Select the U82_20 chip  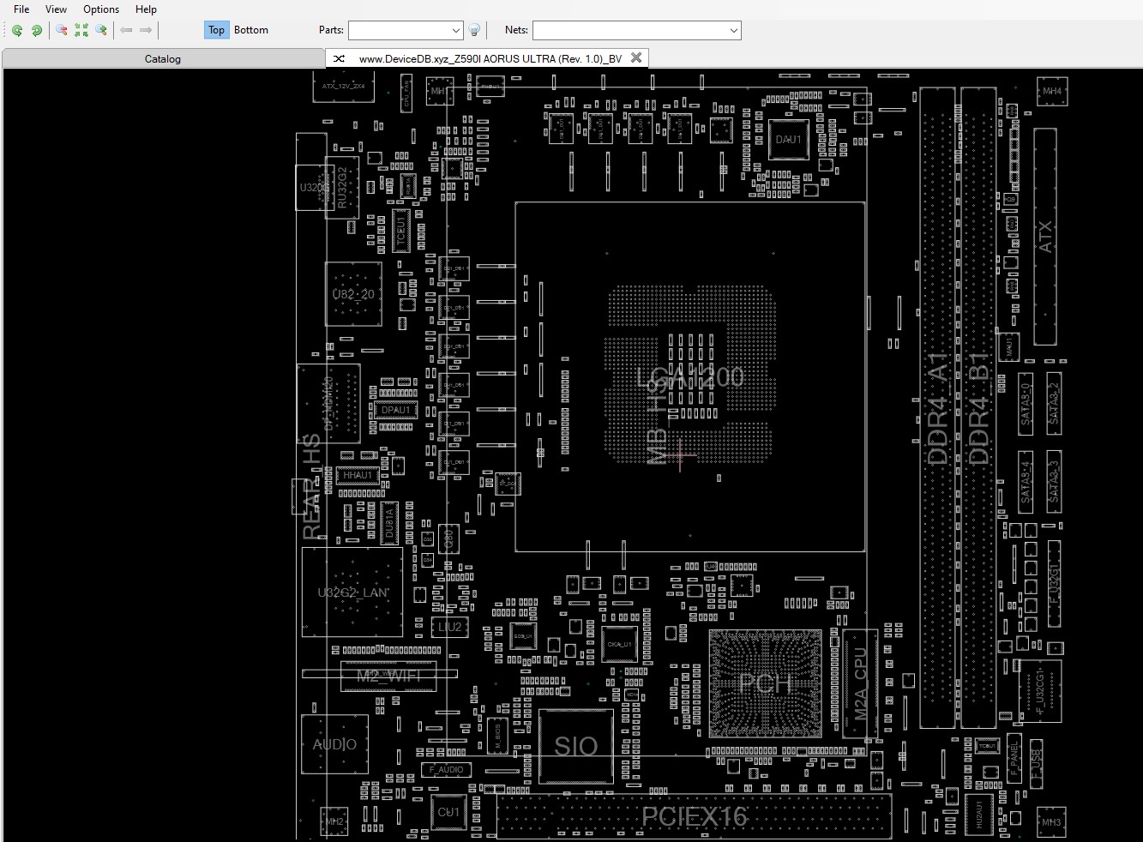coord(353,294)
